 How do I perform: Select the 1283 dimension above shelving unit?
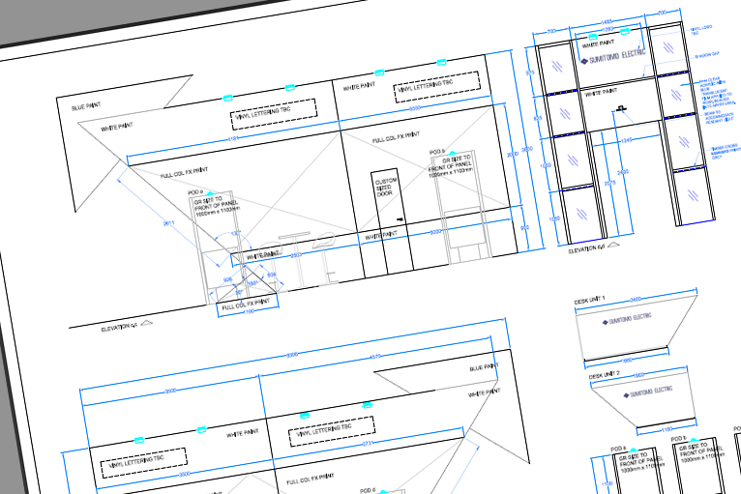tap(607, 30)
